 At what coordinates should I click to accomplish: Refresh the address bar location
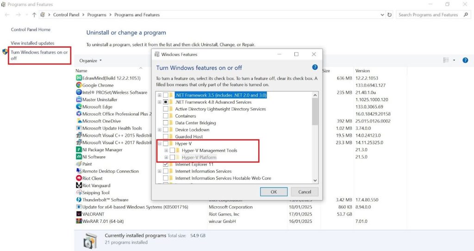pos(389,15)
